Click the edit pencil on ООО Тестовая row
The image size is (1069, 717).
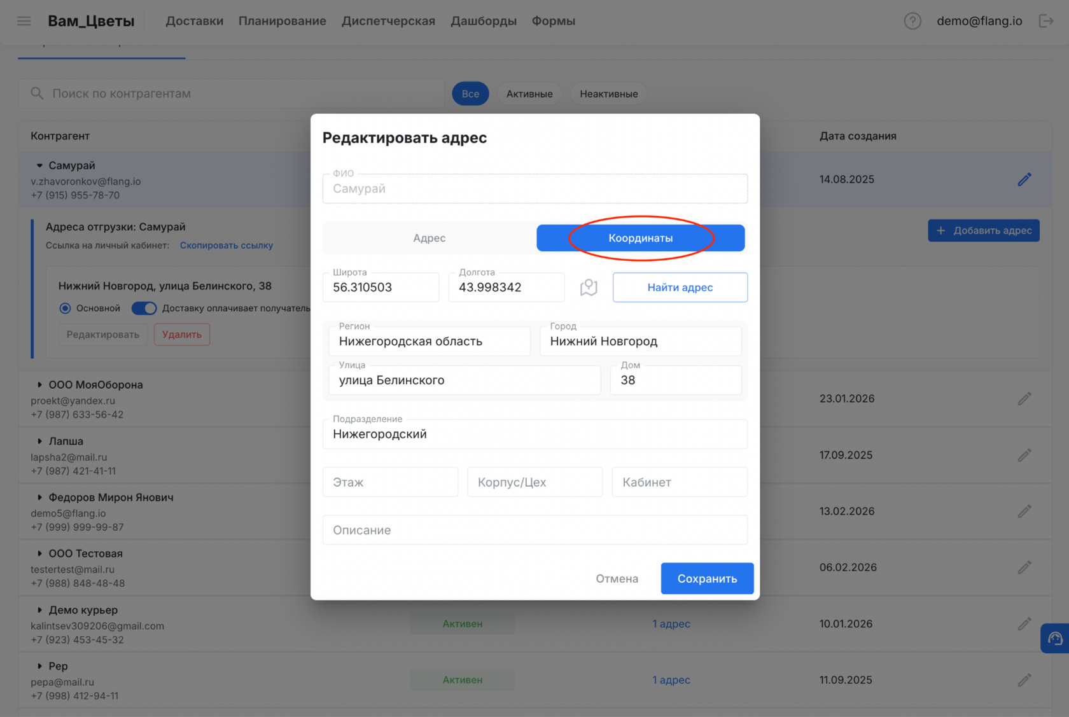(x=1024, y=567)
